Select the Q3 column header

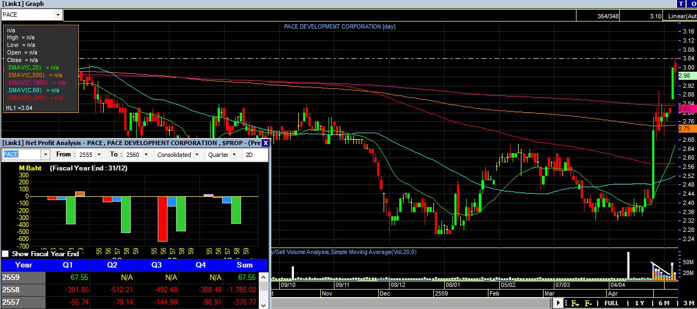pyautogui.click(x=156, y=265)
